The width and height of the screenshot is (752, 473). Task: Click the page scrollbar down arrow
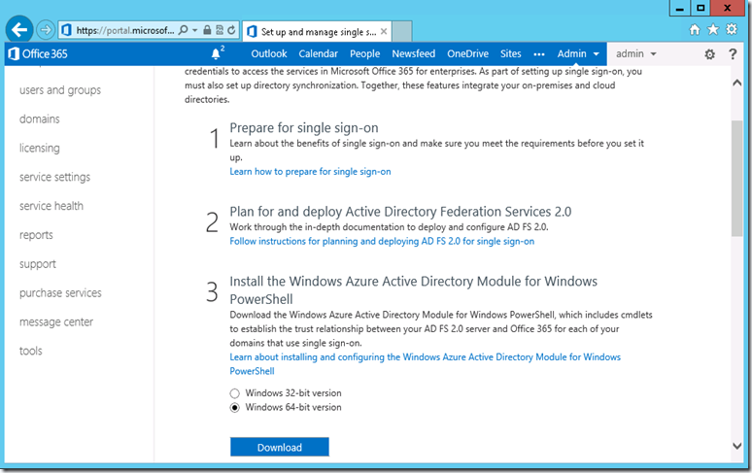click(737, 446)
